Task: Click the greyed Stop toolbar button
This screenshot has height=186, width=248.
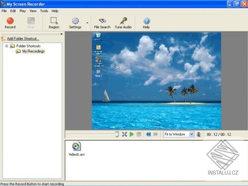Action: coord(31,23)
